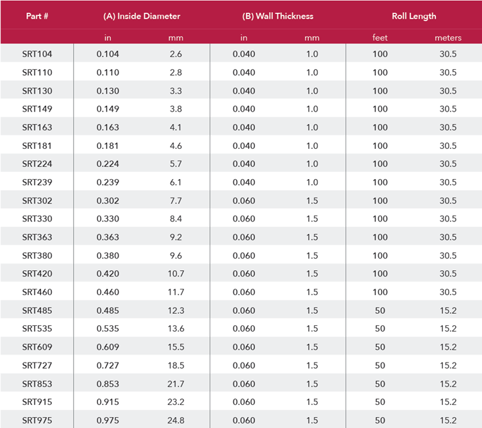The height and width of the screenshot is (428, 482).
Task: Pick part number SRT380
Action: pyautogui.click(x=37, y=255)
